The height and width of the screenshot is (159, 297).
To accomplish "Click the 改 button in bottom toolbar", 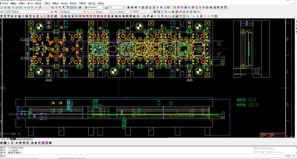I will pyautogui.click(x=20, y=143).
